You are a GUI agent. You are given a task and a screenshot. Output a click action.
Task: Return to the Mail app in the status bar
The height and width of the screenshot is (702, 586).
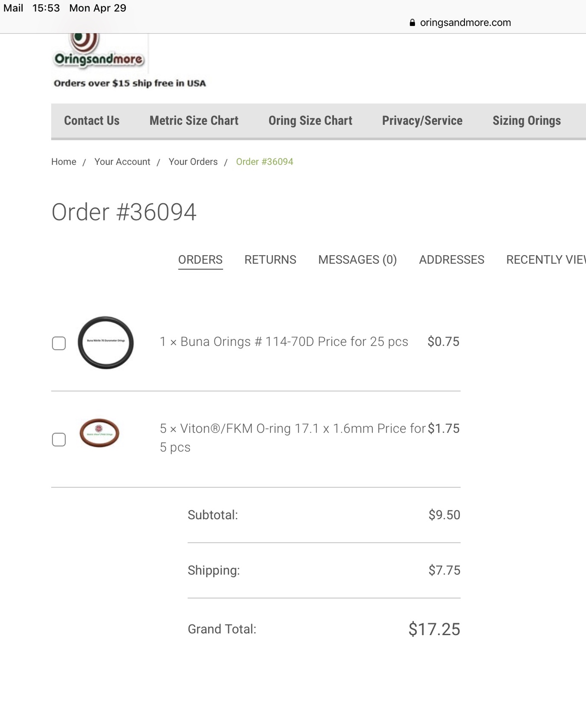click(x=13, y=8)
